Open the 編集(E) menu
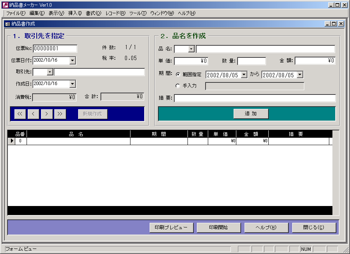 [x=37, y=13]
